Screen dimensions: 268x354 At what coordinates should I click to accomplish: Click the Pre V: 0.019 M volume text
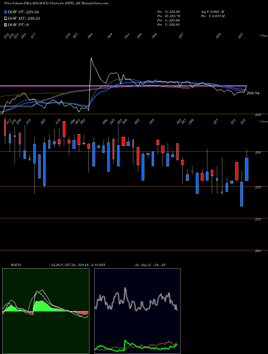[212, 16]
